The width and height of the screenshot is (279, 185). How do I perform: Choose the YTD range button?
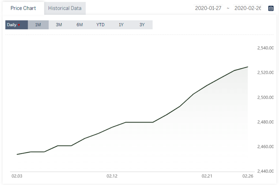tap(100, 25)
